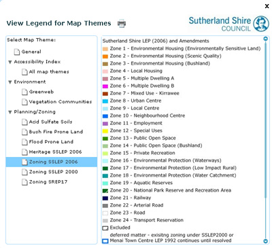
Task: Select the Heritage SSLEP 2006 theme
Action: click(56, 152)
